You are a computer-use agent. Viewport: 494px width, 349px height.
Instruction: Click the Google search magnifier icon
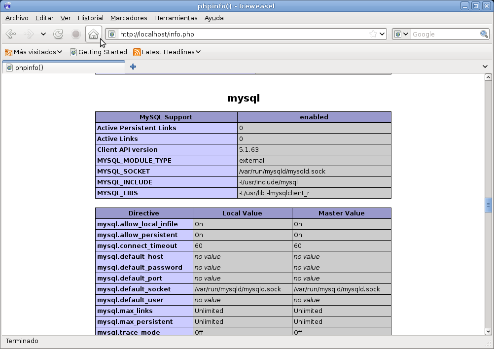click(x=484, y=34)
